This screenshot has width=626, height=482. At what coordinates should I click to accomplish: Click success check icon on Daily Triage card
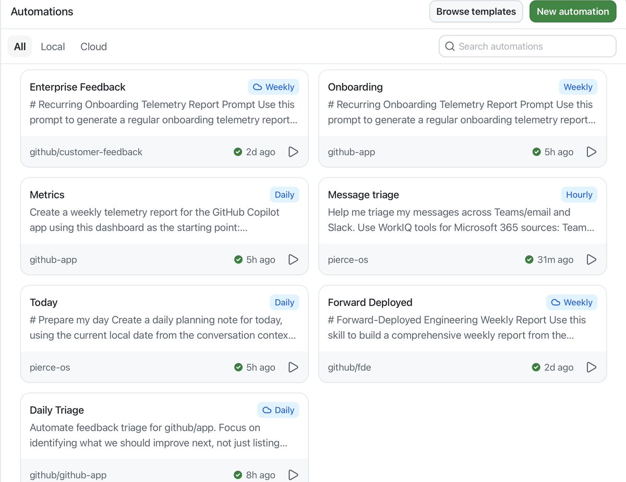tap(238, 475)
